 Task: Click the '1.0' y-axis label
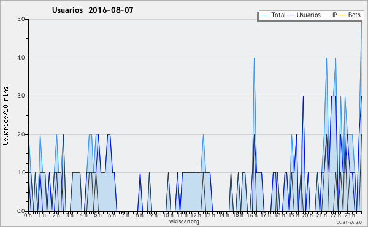(21, 172)
